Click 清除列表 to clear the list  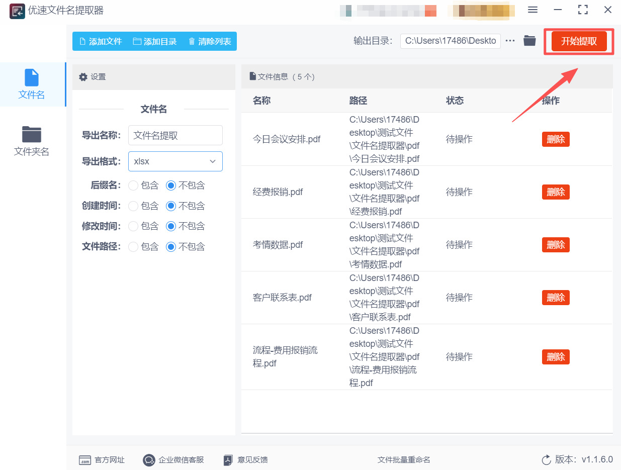click(x=210, y=41)
